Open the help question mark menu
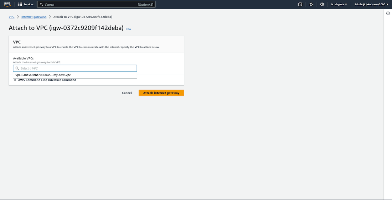 click(322, 5)
